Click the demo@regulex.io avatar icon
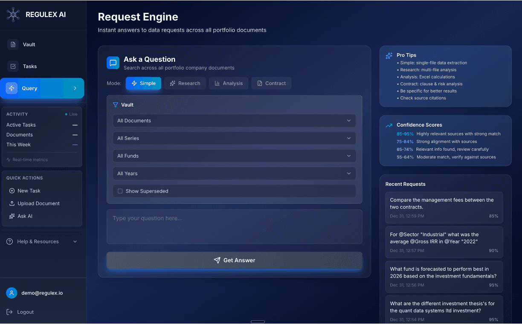The image size is (522, 324). coord(12,293)
